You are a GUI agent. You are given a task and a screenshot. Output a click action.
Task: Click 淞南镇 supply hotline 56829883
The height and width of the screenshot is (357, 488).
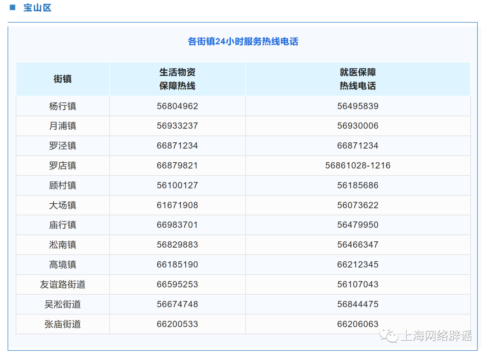(x=177, y=244)
